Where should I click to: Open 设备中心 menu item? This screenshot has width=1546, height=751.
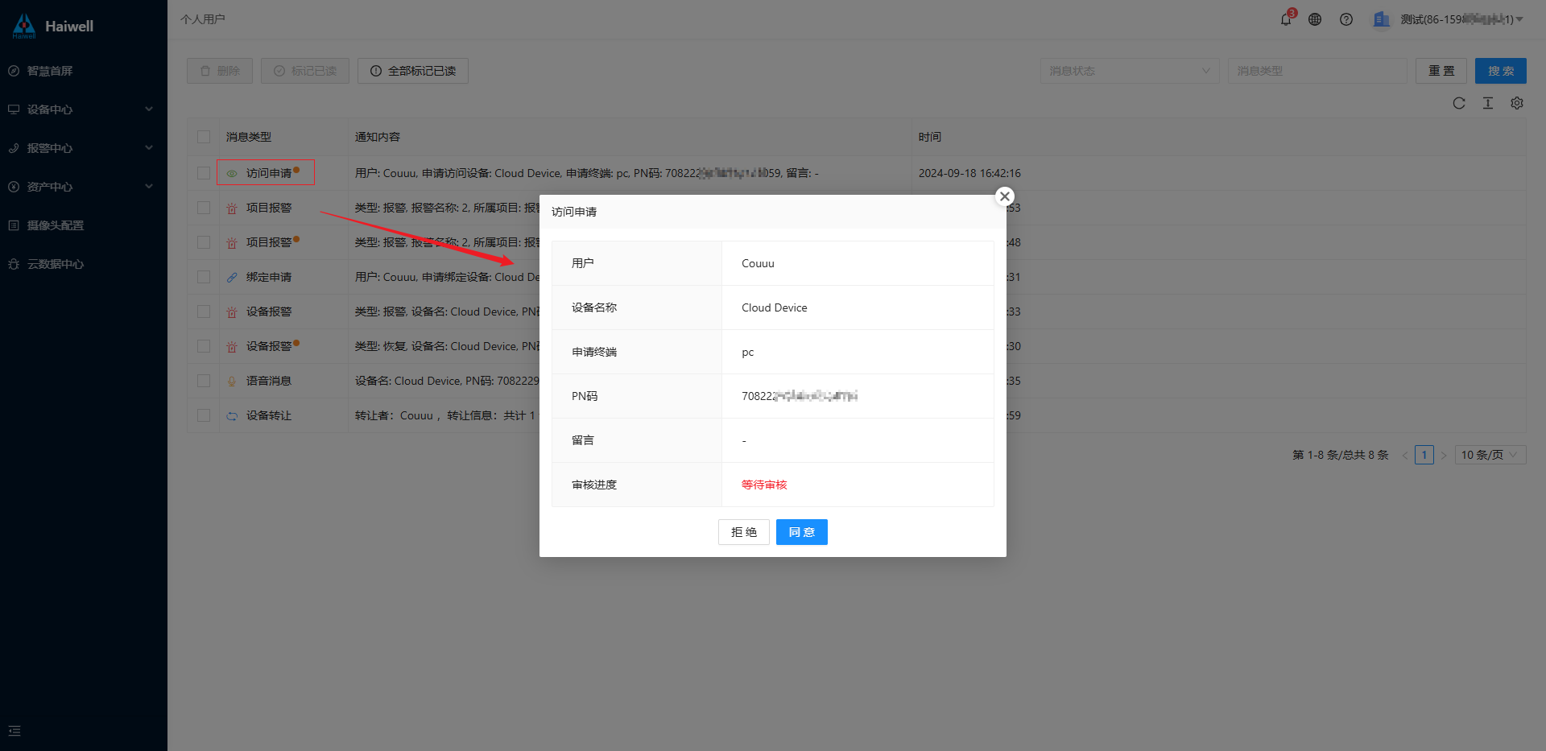coord(84,109)
